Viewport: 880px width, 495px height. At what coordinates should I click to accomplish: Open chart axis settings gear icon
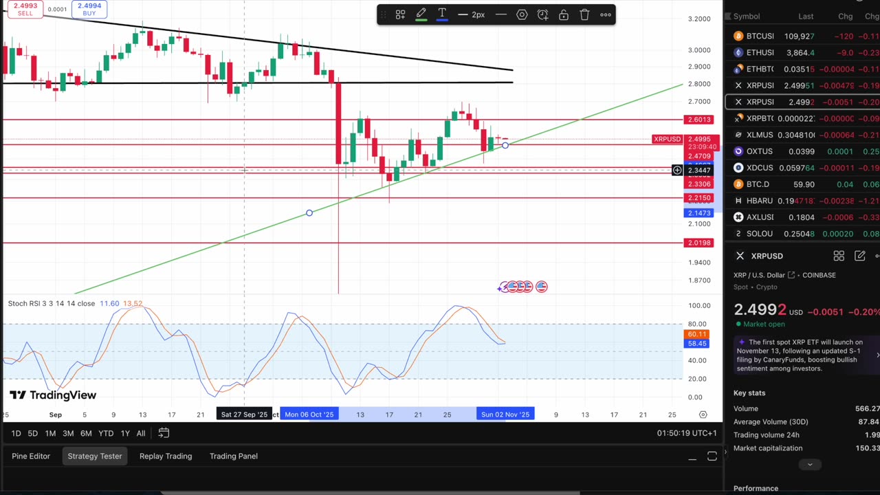click(703, 415)
